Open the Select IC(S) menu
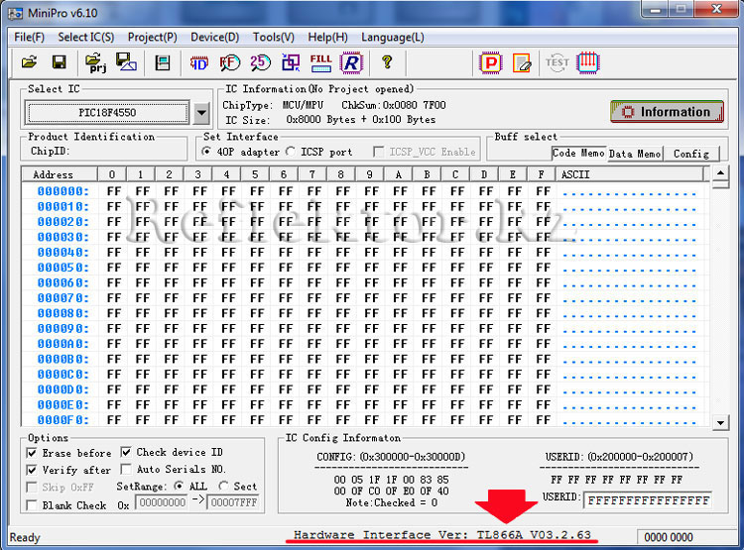This screenshot has width=744, height=550. (86, 37)
